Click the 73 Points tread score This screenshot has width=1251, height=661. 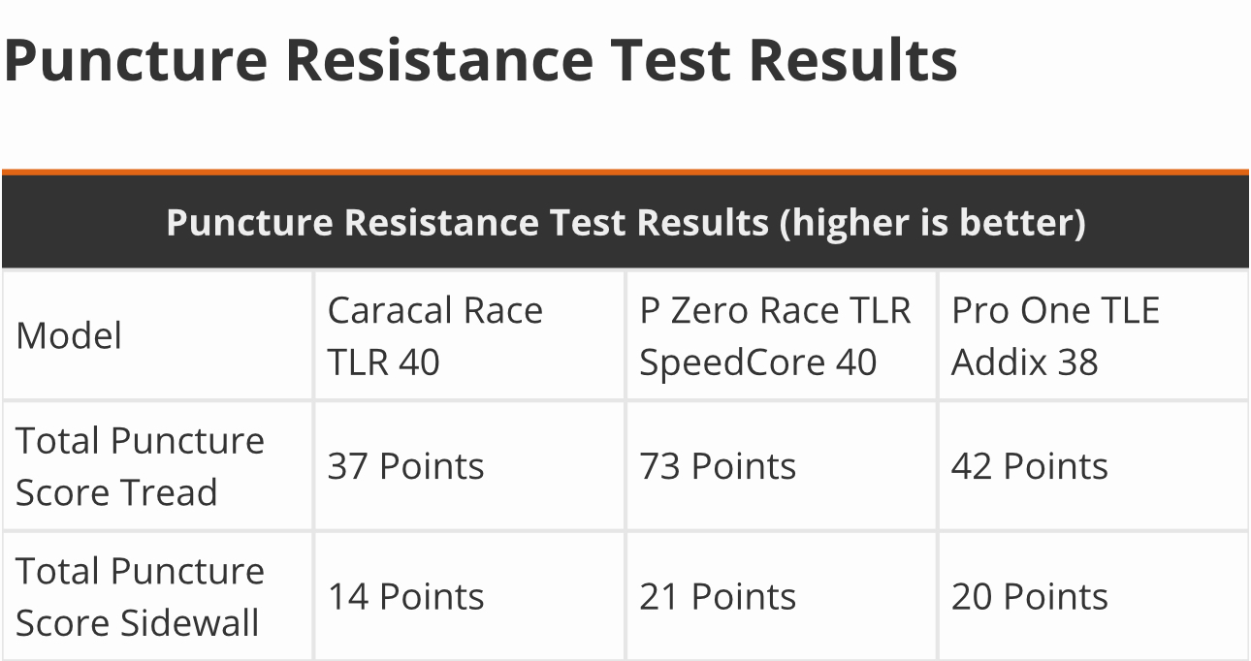coord(718,466)
